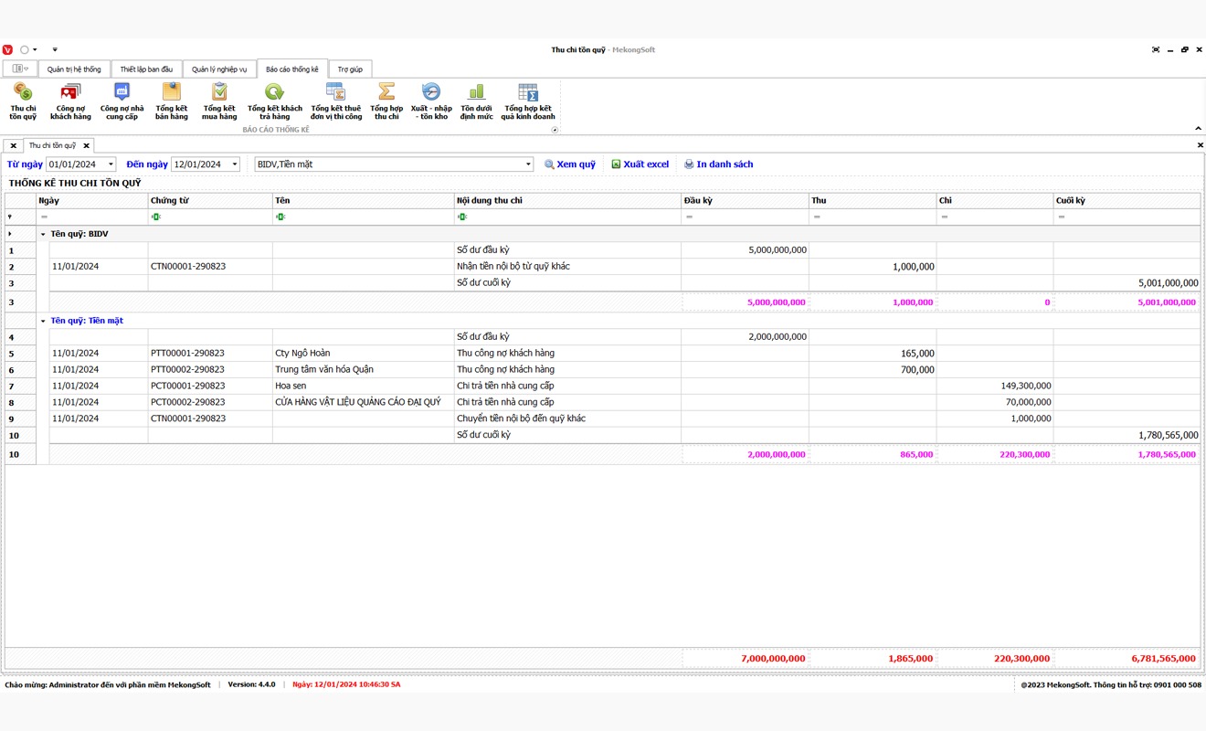Open Tổng hợp thu chi report
The image size is (1206, 731).
coord(386,101)
